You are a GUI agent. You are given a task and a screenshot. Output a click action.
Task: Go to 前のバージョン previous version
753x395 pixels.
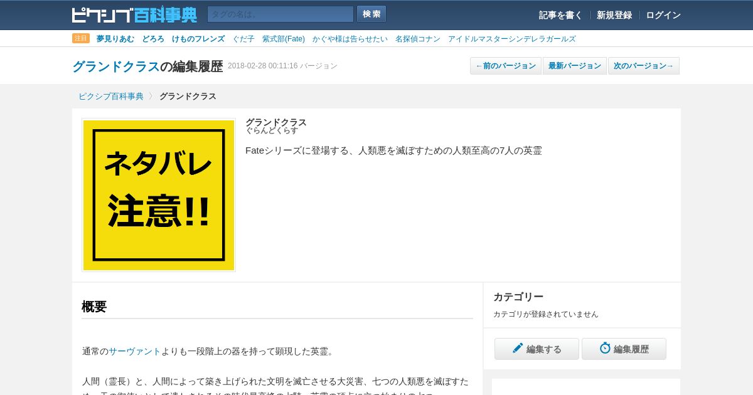point(506,66)
